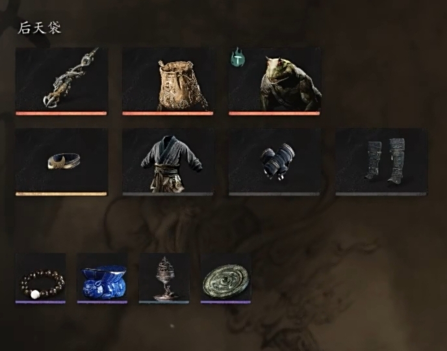Select the bronze incense burner curio

(164, 279)
